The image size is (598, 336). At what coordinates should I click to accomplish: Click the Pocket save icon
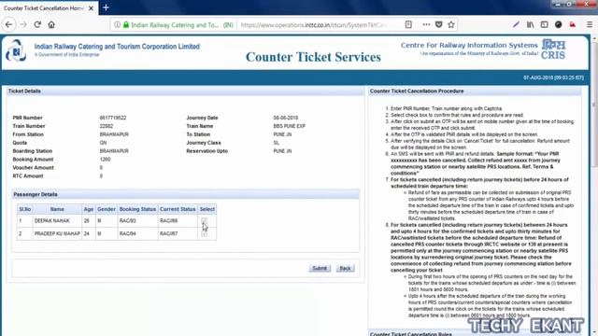point(438,25)
